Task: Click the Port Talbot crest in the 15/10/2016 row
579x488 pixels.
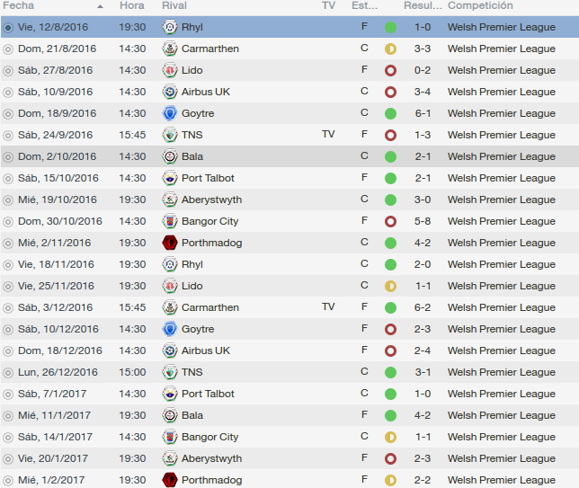Action: coord(170,178)
